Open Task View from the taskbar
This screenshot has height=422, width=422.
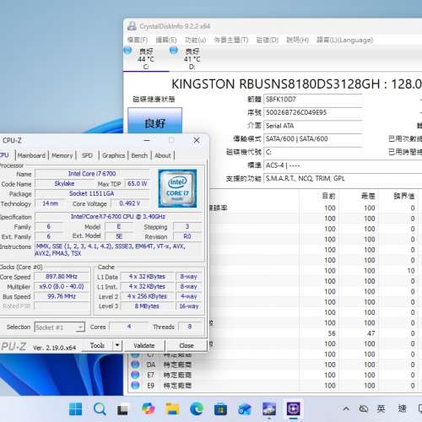[122, 409]
